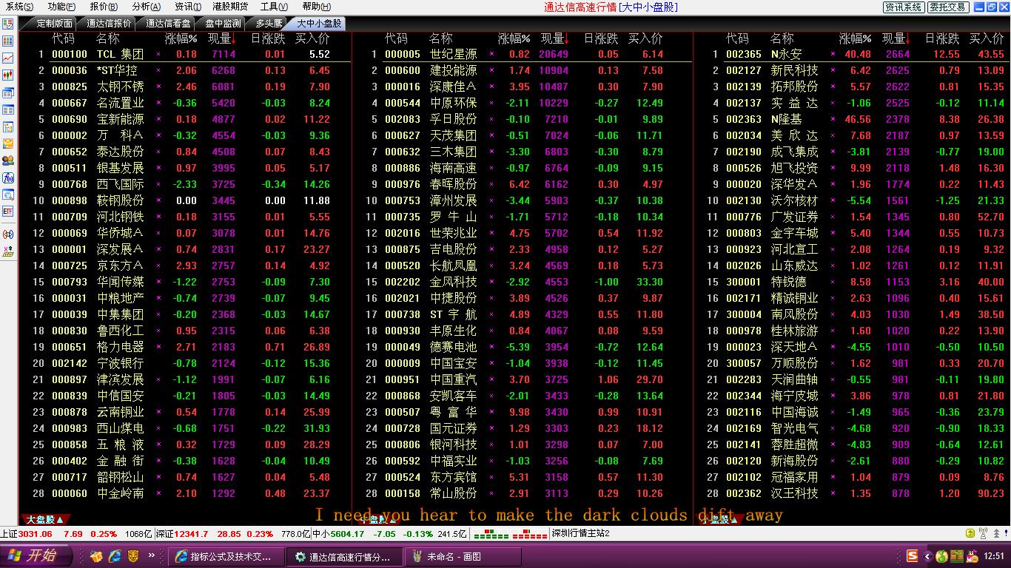
Task: Click the two-people sidebar icon
Action: click(8, 160)
